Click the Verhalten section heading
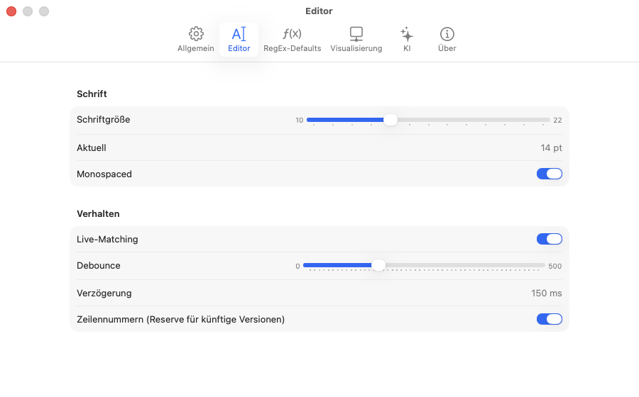This screenshot has height=397, width=639. click(98, 214)
